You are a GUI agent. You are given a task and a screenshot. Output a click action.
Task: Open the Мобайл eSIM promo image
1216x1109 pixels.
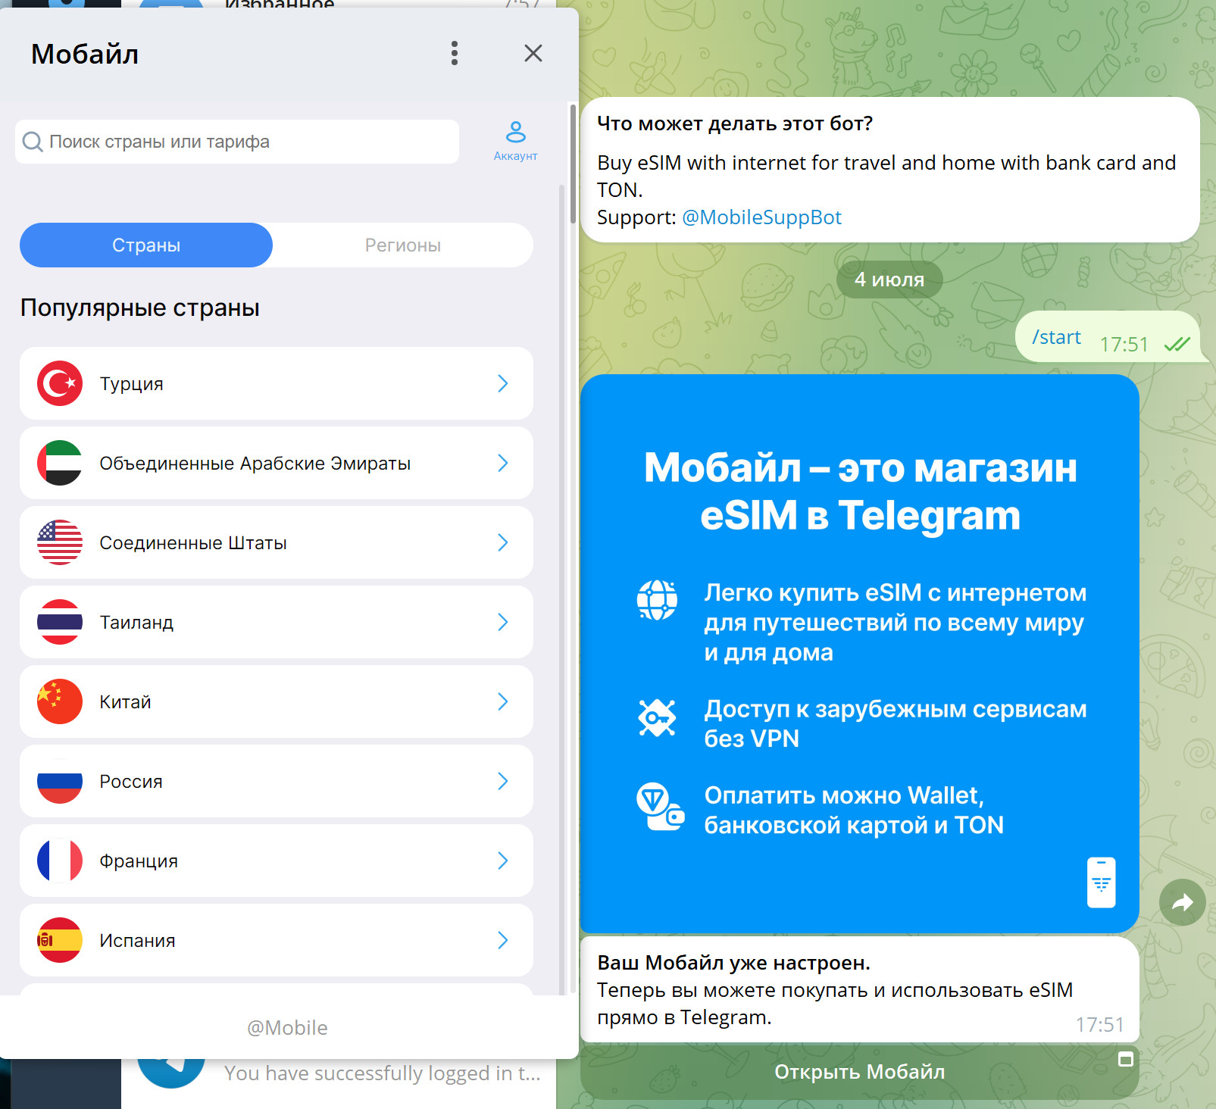coord(859,653)
